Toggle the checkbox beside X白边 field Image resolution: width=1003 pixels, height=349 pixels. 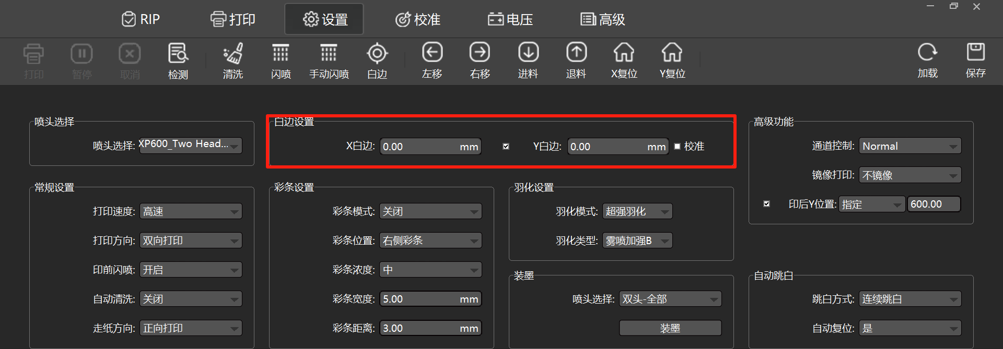pos(506,147)
